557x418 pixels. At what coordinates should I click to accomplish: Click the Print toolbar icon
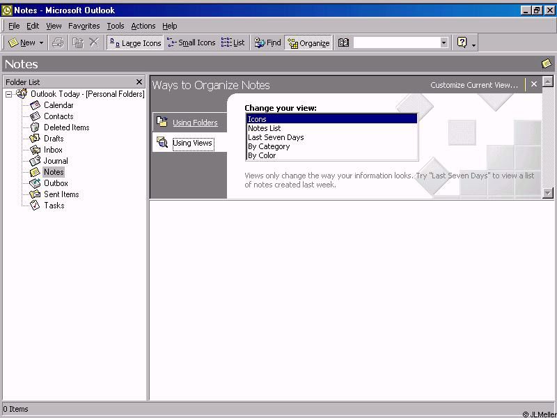(x=58, y=42)
